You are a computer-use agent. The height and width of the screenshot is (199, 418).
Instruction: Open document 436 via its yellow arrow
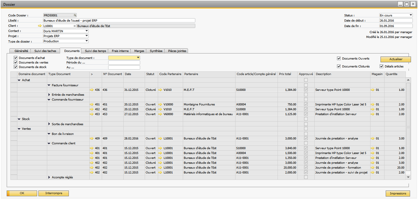(x=92, y=90)
